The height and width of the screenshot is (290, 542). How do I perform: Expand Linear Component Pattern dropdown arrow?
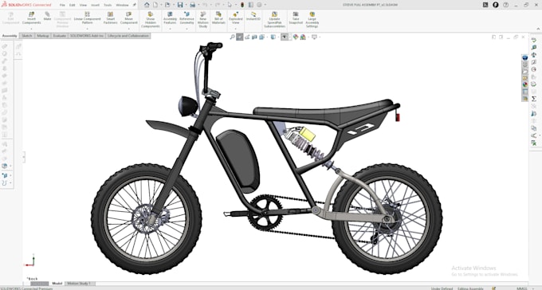[x=87, y=29]
